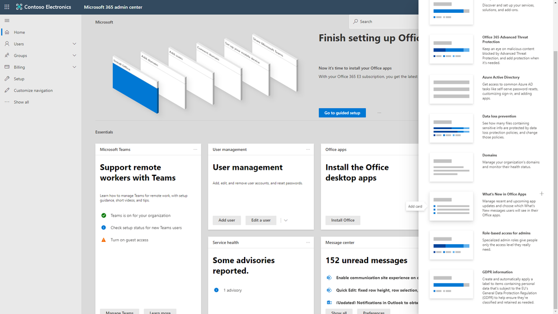Click icon beside Enable communication site experience message
This screenshot has height=314, width=558.
(x=329, y=278)
